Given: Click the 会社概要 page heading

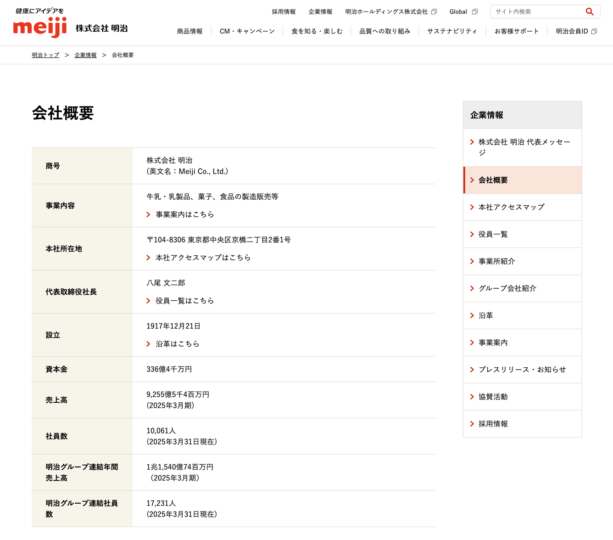Looking at the screenshot, I should coord(63,113).
